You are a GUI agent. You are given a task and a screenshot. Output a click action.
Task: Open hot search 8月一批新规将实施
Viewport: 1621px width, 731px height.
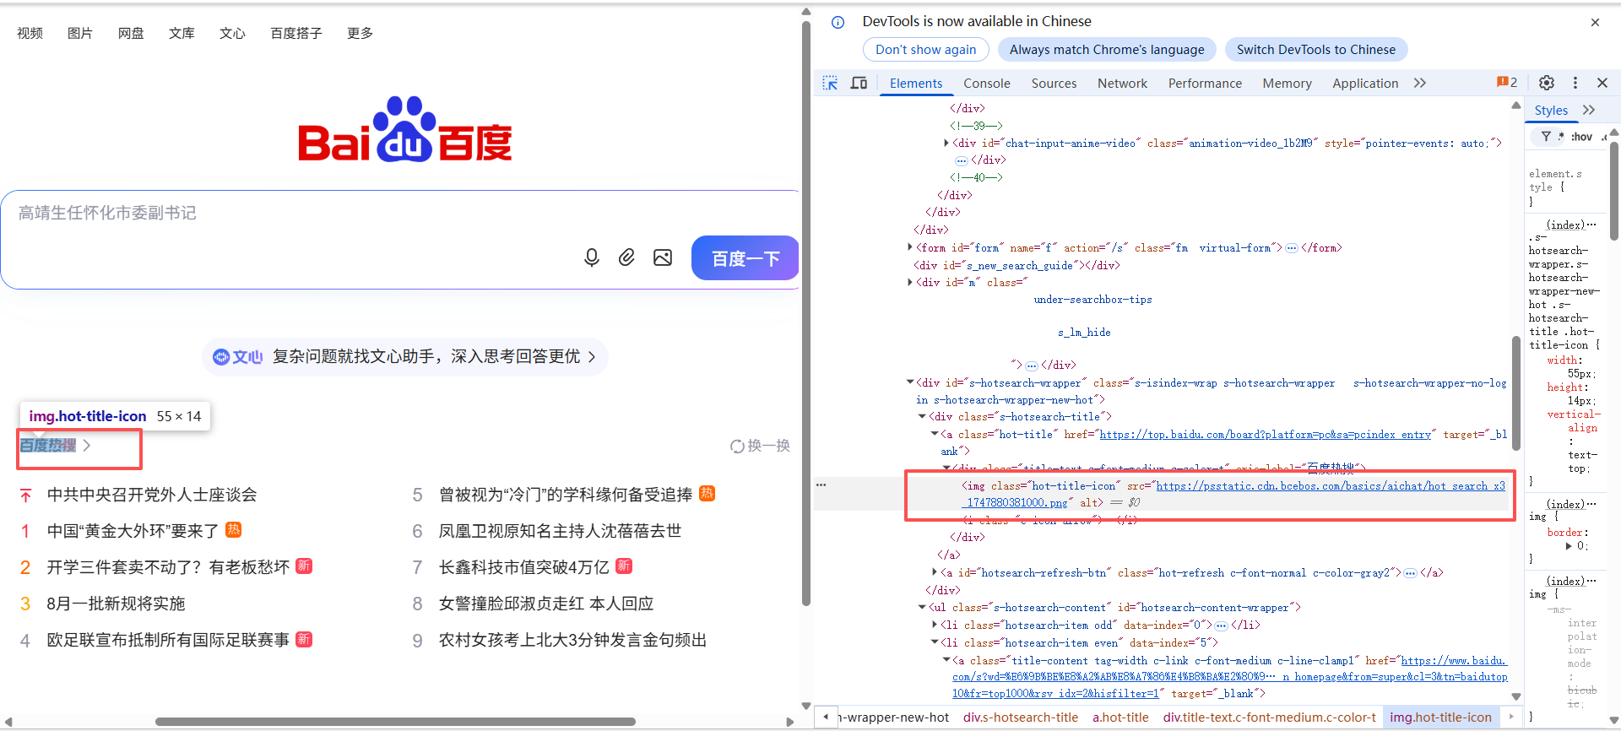pos(116,604)
